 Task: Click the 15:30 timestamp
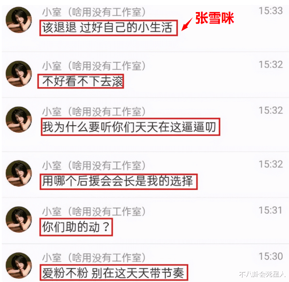[271, 256]
